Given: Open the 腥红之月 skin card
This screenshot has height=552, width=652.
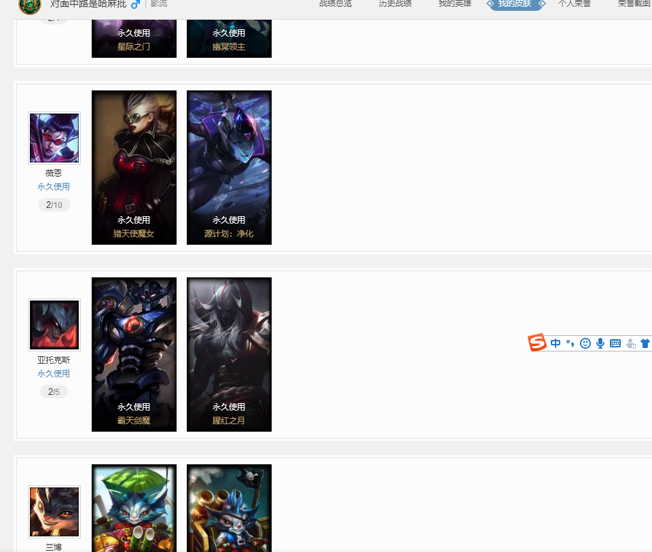Looking at the screenshot, I should pyautogui.click(x=229, y=354).
